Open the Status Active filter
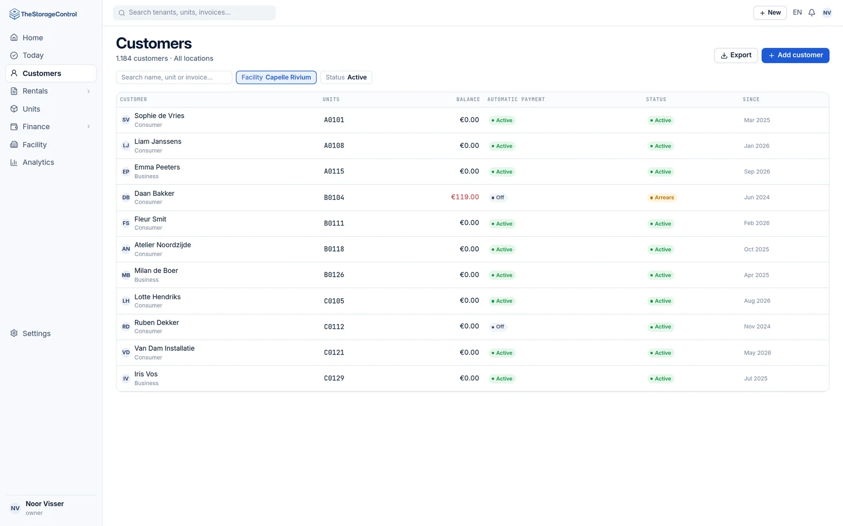843x526 pixels. 346,77
